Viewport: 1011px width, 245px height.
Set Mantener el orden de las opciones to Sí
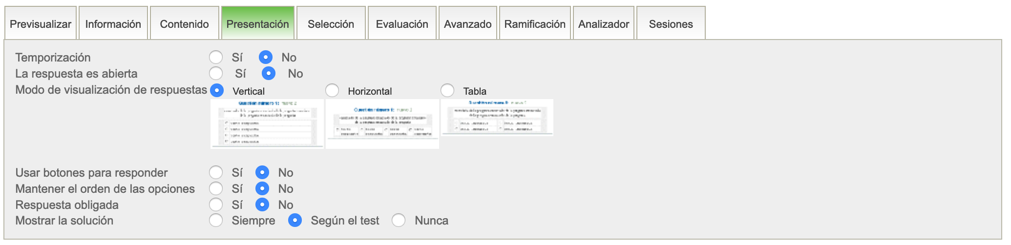point(216,188)
